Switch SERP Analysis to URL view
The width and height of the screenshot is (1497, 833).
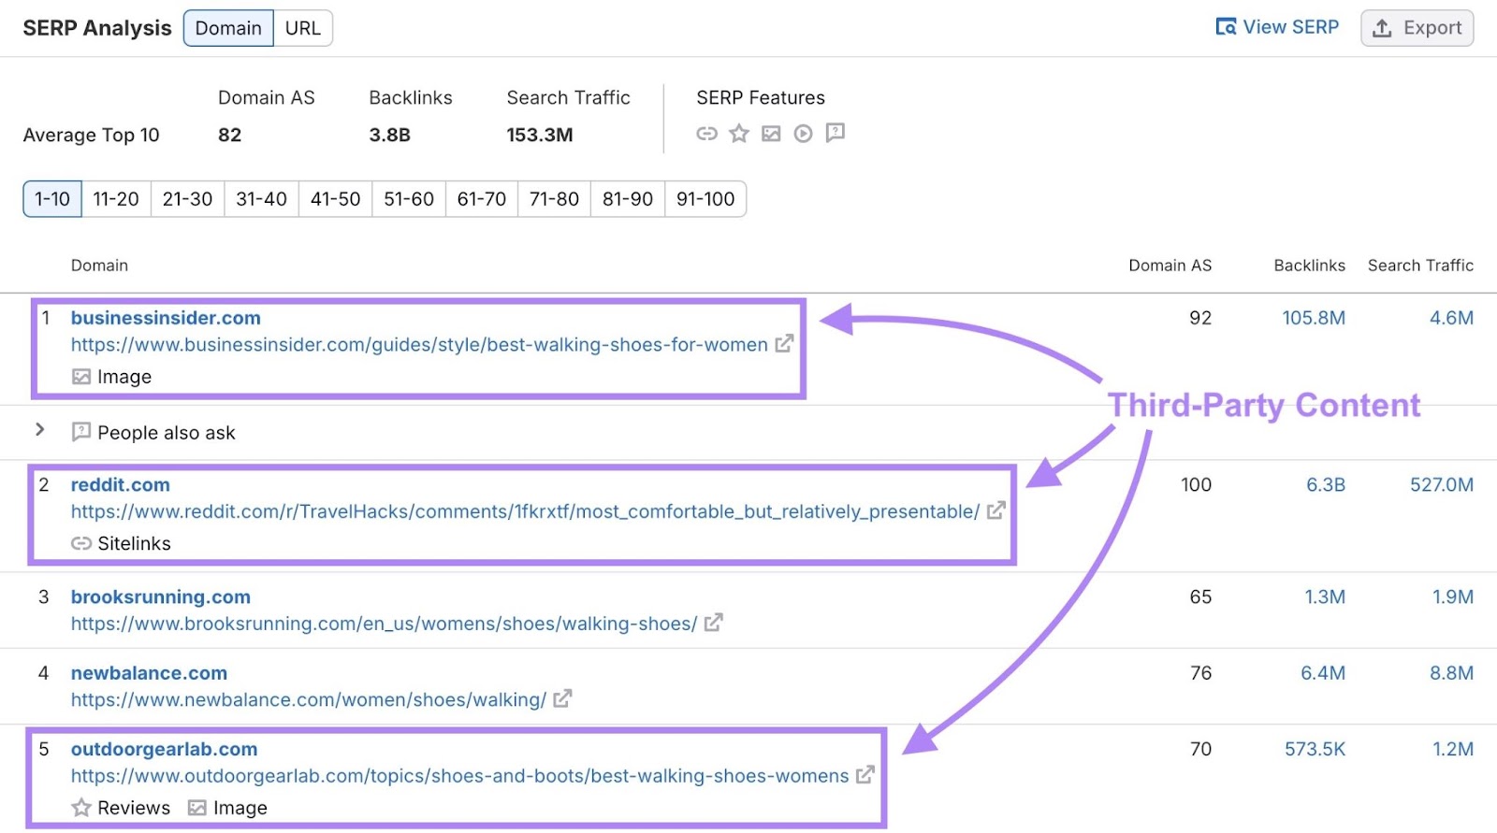click(302, 28)
